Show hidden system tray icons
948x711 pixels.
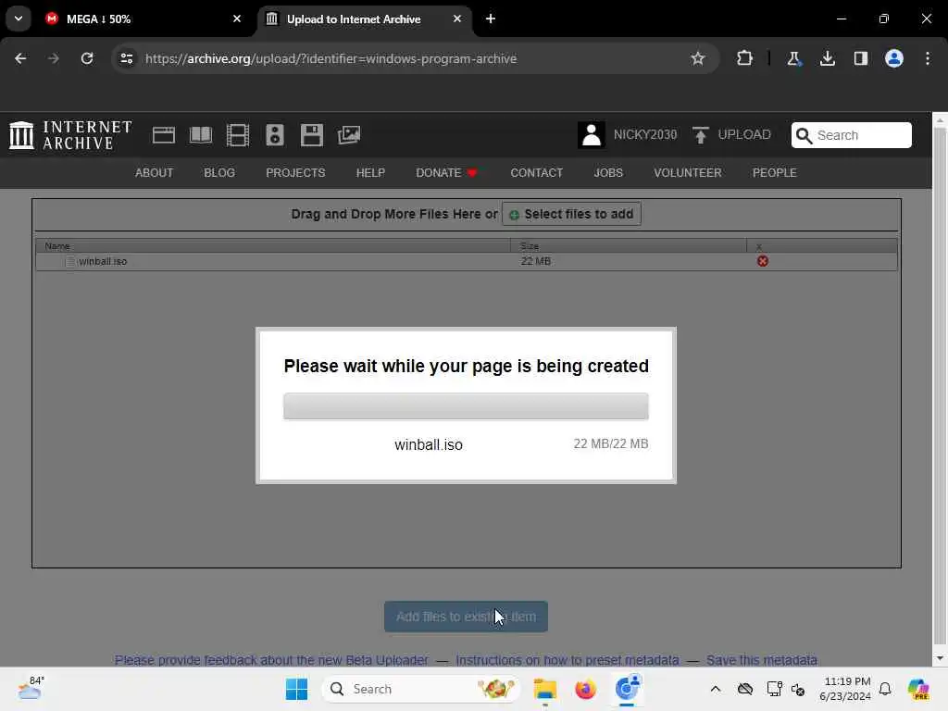(x=716, y=689)
